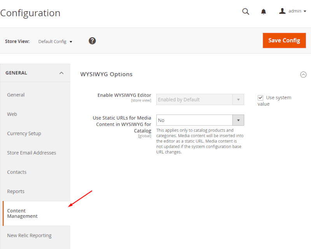Open the Default Config store view dropdown

pos(55,42)
